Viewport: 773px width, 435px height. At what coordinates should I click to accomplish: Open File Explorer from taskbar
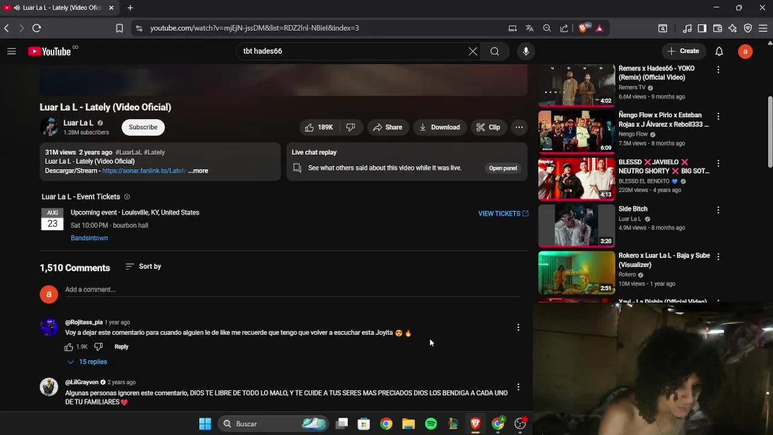point(408,424)
